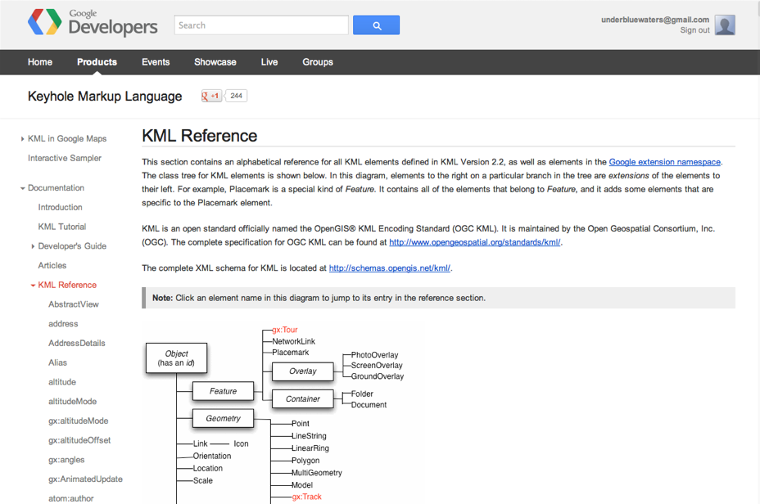Open Articles in the sidebar

pos(52,265)
